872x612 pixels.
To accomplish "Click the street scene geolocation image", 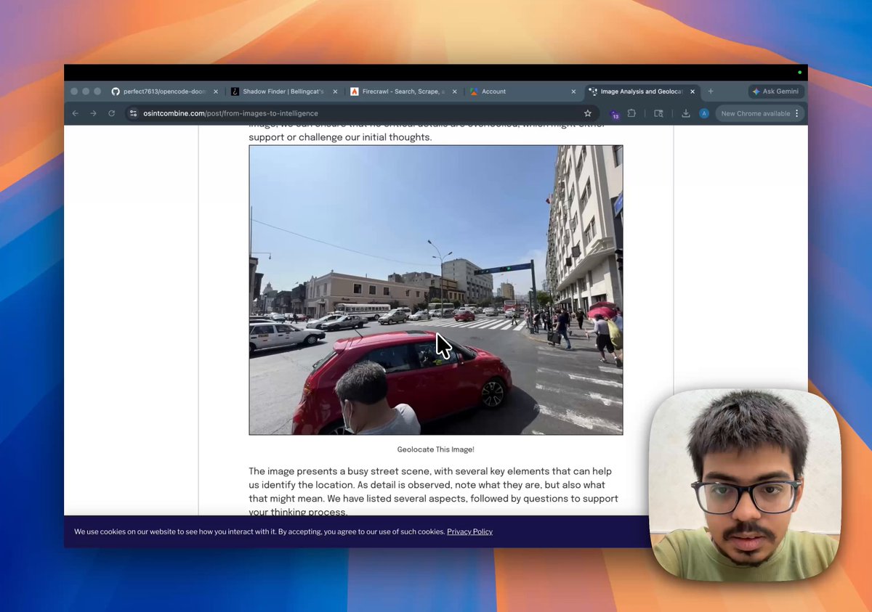I will coord(436,290).
